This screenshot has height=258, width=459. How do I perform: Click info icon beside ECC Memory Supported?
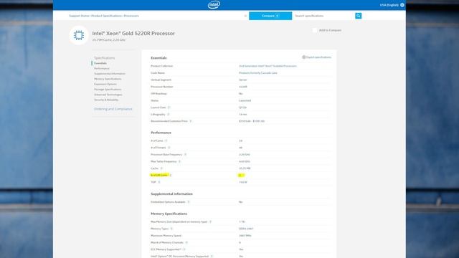(x=184, y=249)
